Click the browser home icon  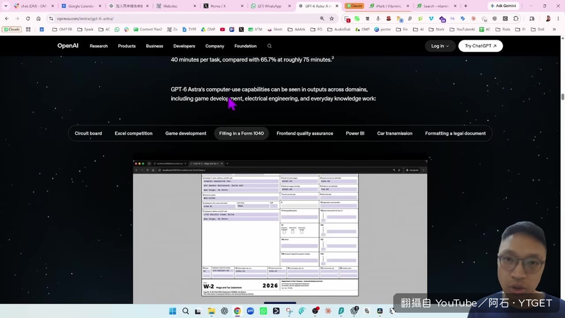pos(38,19)
